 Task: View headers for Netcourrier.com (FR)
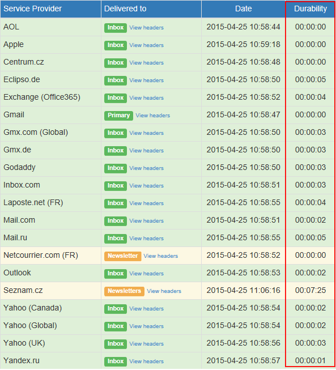click(x=161, y=256)
